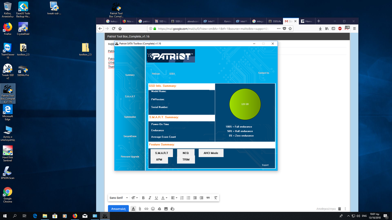Click the NCQ feature button

coord(186,153)
